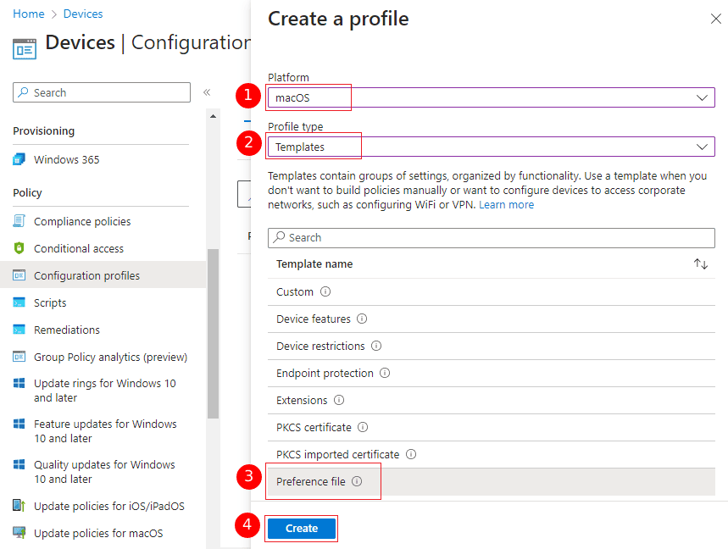Open Configuration profiles in the menu
Image resolution: width=728 pixels, height=549 pixels.
(86, 275)
